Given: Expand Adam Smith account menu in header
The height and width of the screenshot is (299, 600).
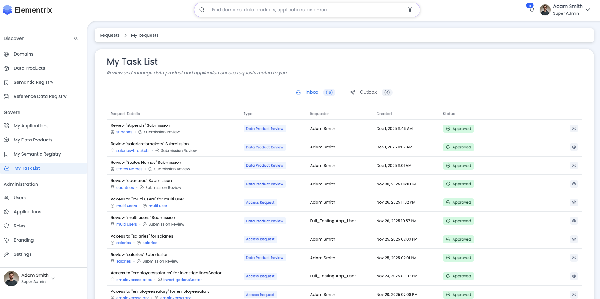Looking at the screenshot, I should point(588,10).
